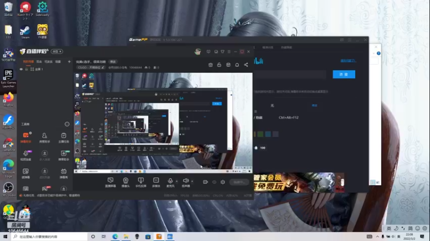Click GamePP promotional banner image
The height and width of the screenshot is (241, 430).
coord(299,183)
